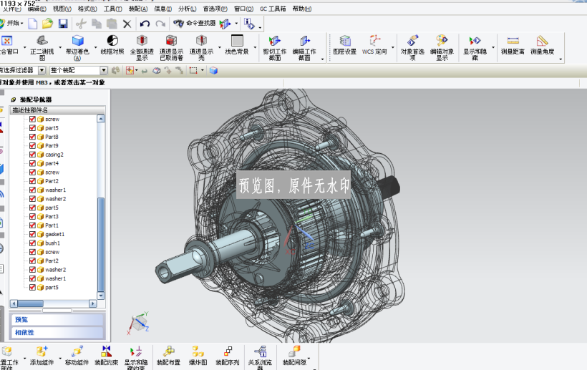The height and width of the screenshot is (370, 587).
Task: Toggle the gasket1 component checkbox
Action: [x=32, y=234]
